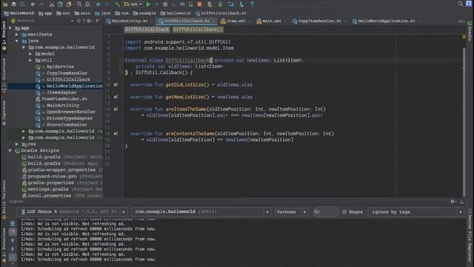
Task: Click the Open folder toolbar icon
Action: pyautogui.click(x=5, y=4)
